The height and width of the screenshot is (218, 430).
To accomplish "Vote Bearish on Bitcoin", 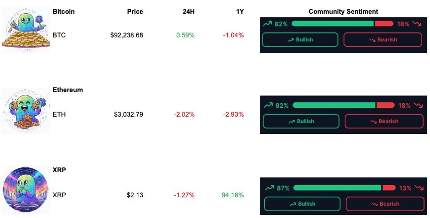I will click(383, 40).
